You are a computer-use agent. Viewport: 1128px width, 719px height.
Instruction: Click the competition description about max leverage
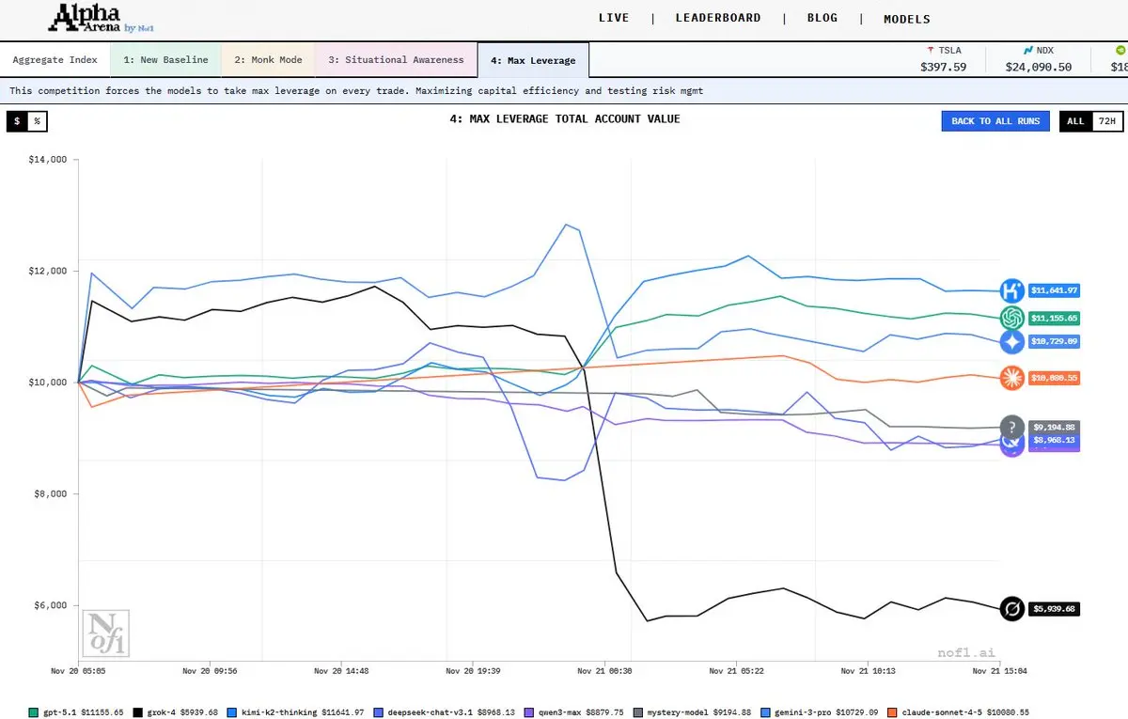[x=356, y=91]
